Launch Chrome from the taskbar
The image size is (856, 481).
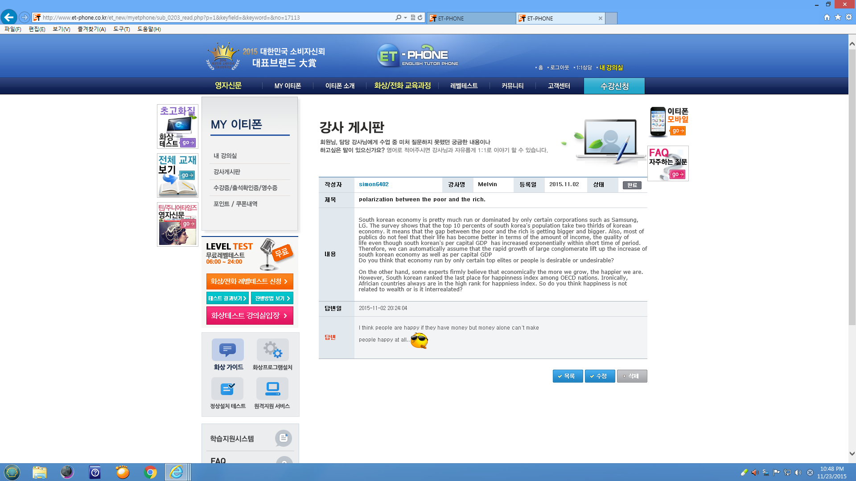[150, 472]
